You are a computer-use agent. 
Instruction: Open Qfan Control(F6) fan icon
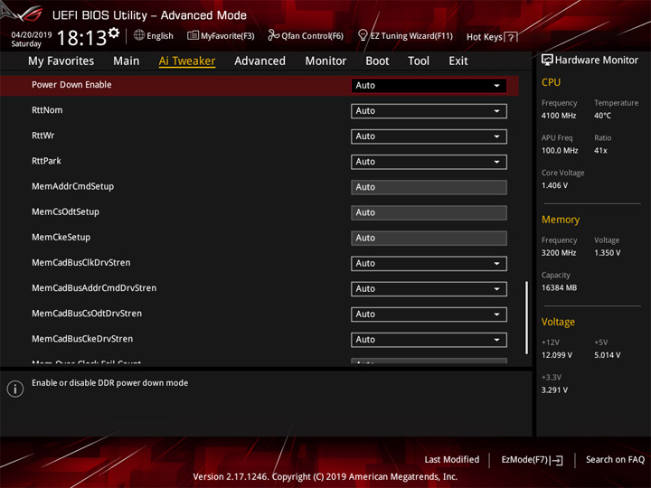273,35
